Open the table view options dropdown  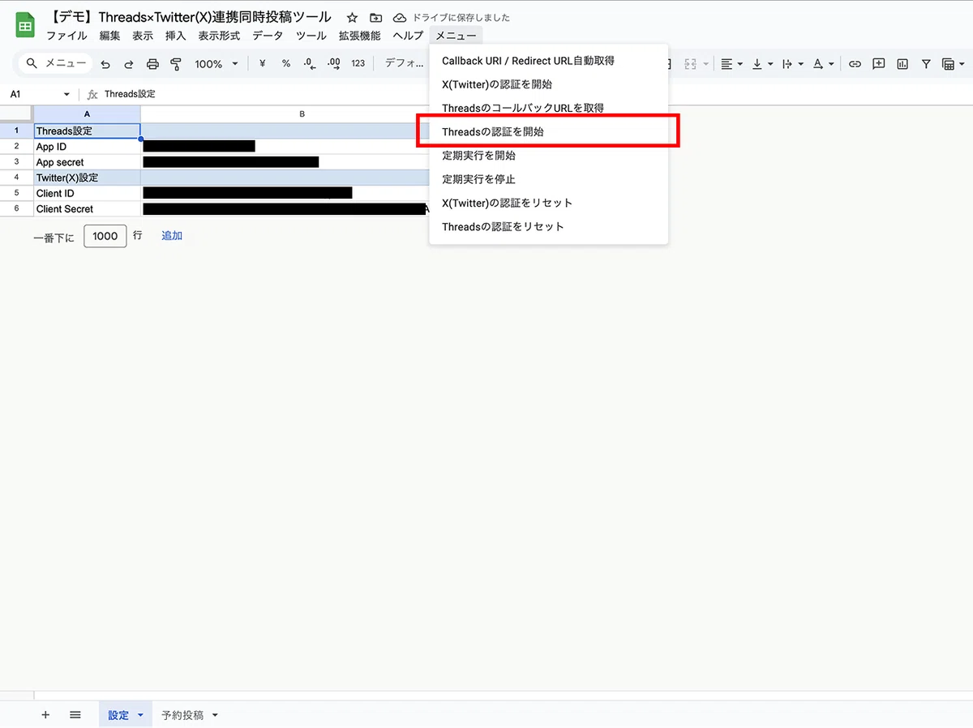[953, 64]
